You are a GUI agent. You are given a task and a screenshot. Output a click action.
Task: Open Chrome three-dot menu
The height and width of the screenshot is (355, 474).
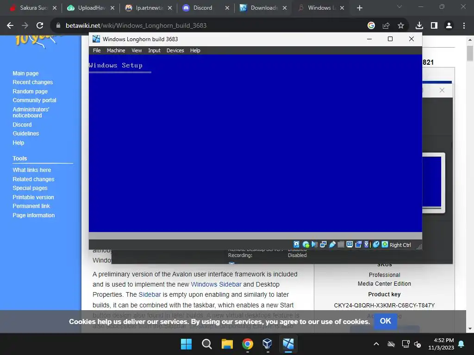464,26
